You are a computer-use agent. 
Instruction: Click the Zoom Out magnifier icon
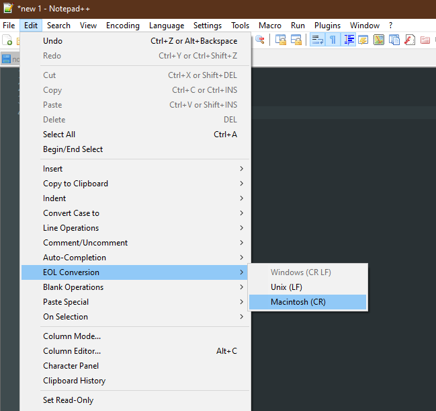tap(260, 40)
